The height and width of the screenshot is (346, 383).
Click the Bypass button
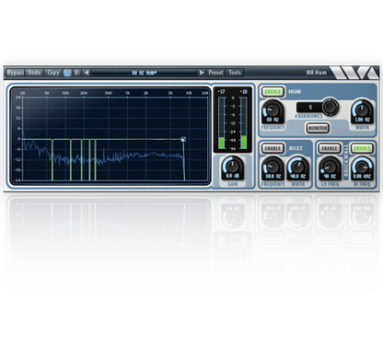pyautogui.click(x=15, y=73)
